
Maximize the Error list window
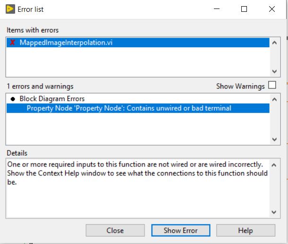(x=244, y=9)
